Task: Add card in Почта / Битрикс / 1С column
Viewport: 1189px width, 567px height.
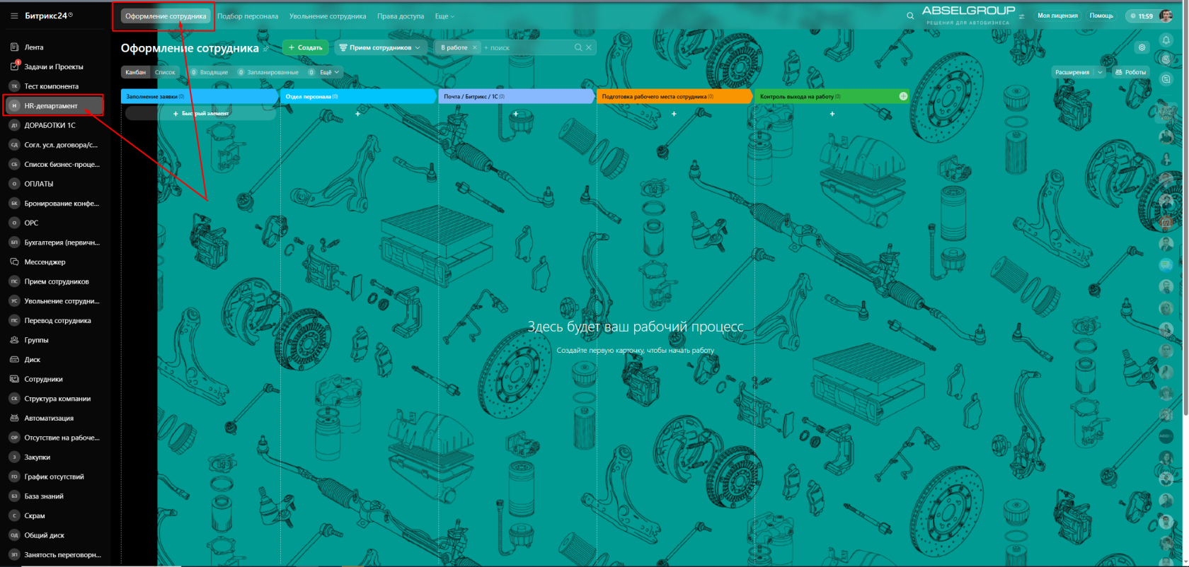Action: [x=516, y=114]
